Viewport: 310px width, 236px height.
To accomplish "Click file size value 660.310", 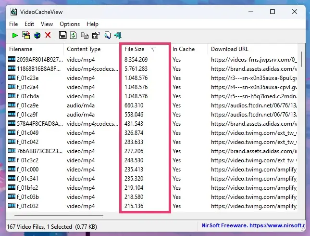I will point(134,105).
